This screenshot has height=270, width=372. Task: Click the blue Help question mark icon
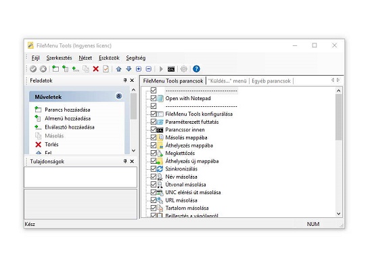pyautogui.click(x=196, y=69)
